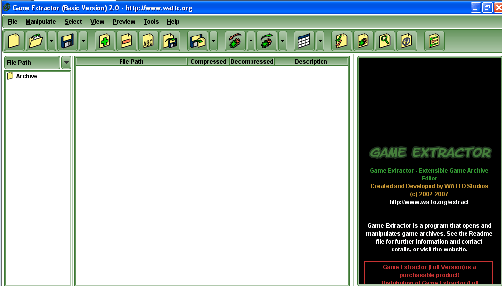Viewport: 502px width, 286px height.
Task: Click the 'Created and Developed by WATTO Studios' text
Action: coord(430,186)
